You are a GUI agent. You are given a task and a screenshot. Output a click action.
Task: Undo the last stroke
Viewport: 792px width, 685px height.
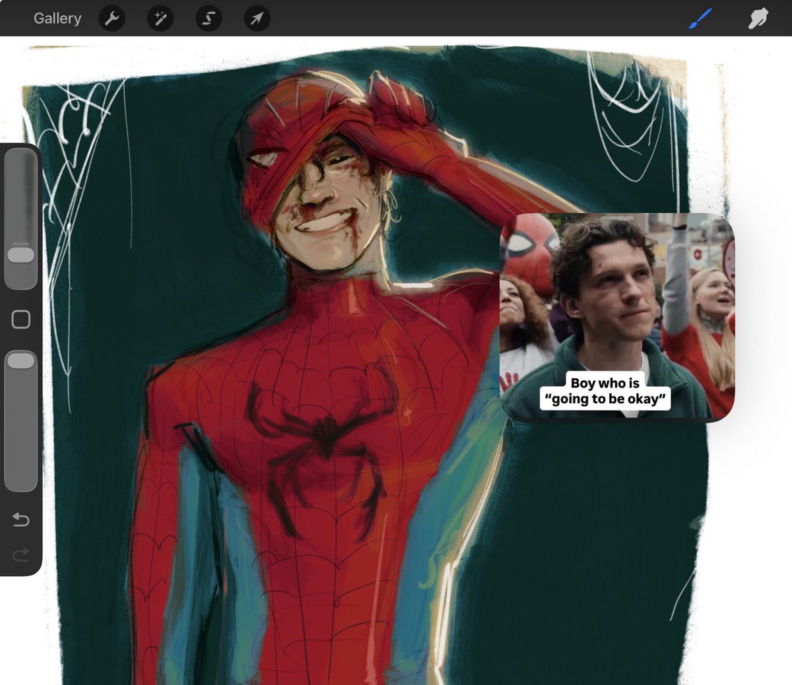pyautogui.click(x=21, y=520)
